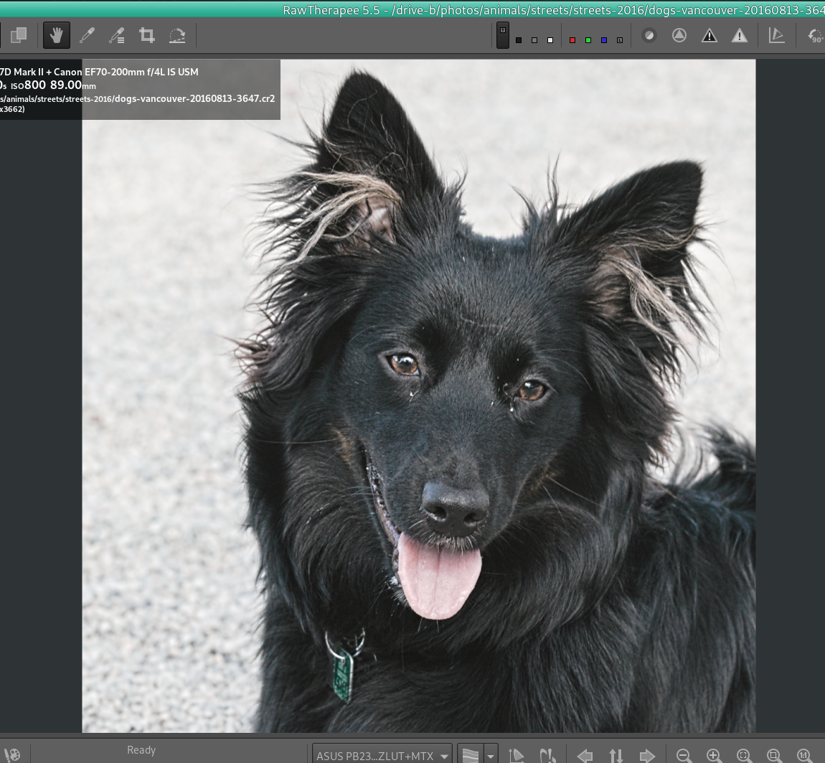Toggle blue channel preview
Screen dimensions: 825x763
click(x=603, y=40)
